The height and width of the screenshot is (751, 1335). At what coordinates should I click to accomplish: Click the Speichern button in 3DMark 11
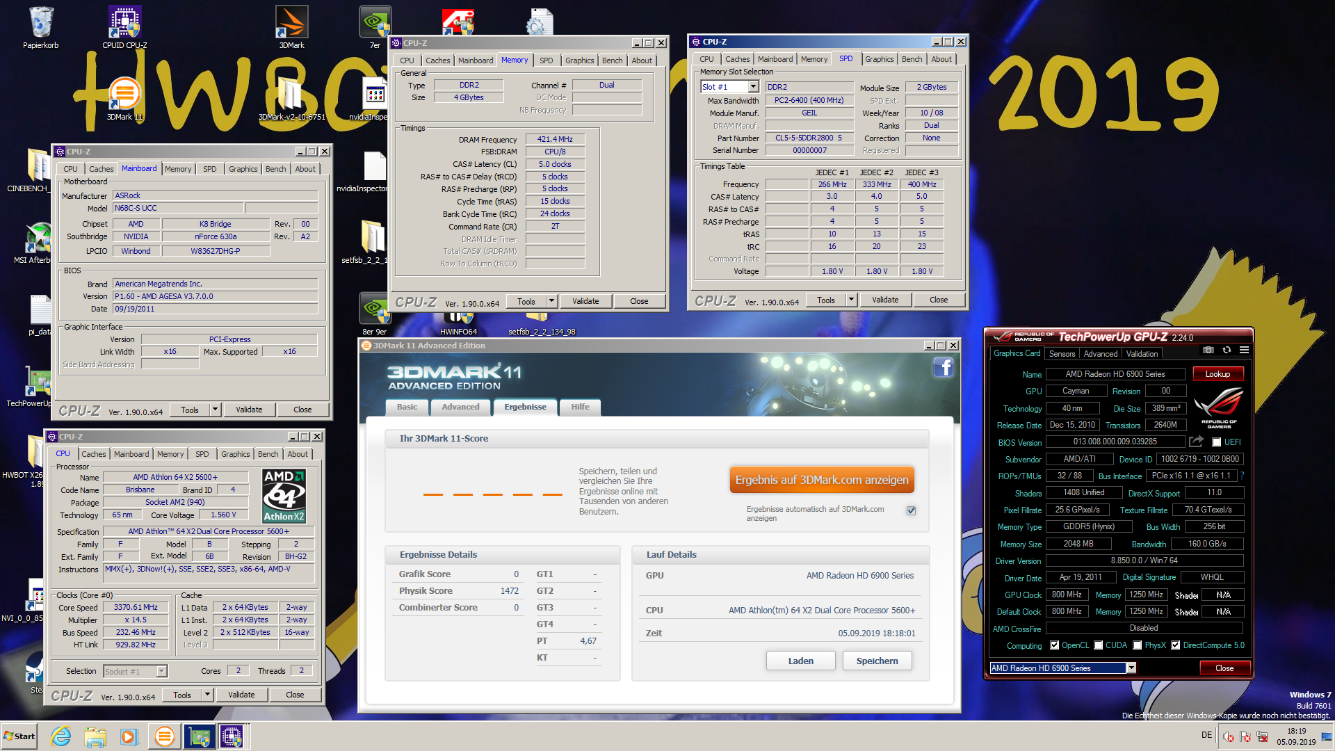[877, 661]
